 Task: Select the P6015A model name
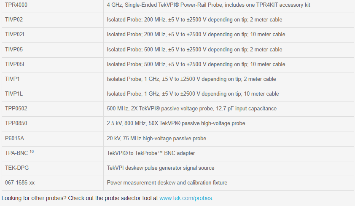tap(14, 138)
